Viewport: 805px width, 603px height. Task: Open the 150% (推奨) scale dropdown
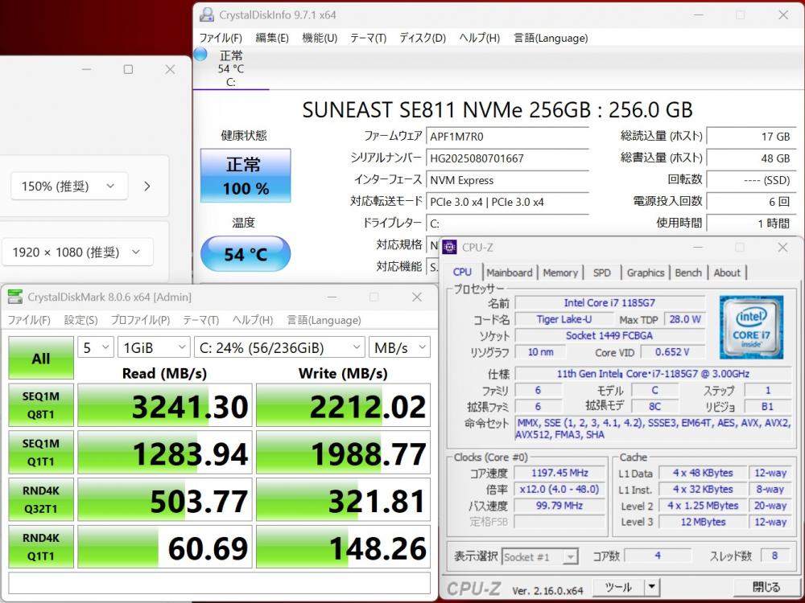pyautogui.click(x=69, y=187)
